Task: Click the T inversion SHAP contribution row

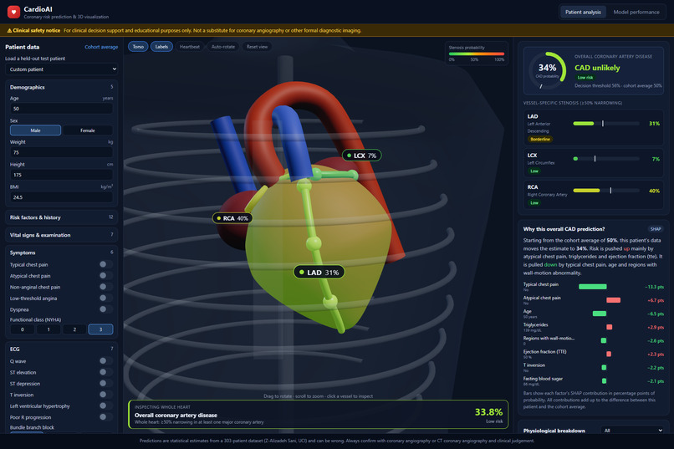Action: (593, 367)
